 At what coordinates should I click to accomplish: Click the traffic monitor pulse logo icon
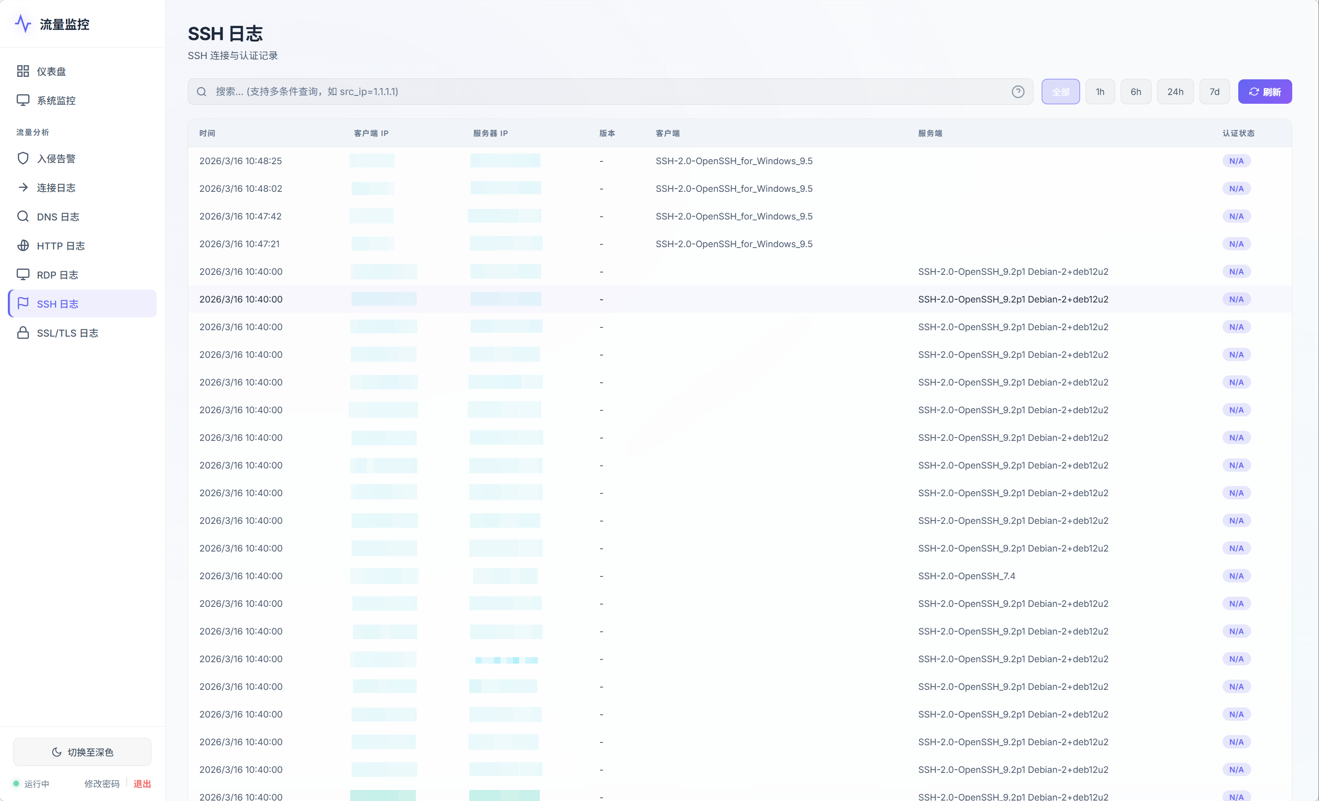click(x=23, y=24)
